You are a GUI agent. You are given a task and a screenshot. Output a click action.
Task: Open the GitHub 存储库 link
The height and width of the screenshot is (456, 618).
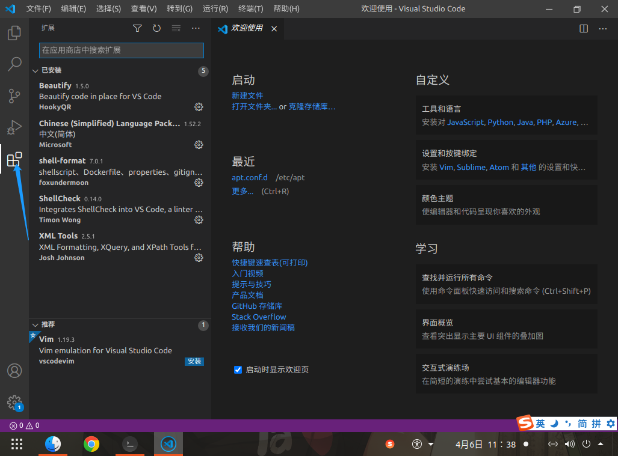(x=257, y=306)
